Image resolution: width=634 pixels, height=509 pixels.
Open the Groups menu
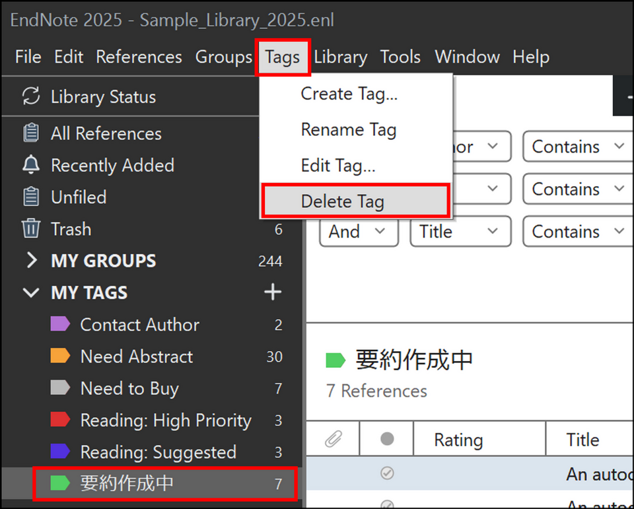coord(223,57)
